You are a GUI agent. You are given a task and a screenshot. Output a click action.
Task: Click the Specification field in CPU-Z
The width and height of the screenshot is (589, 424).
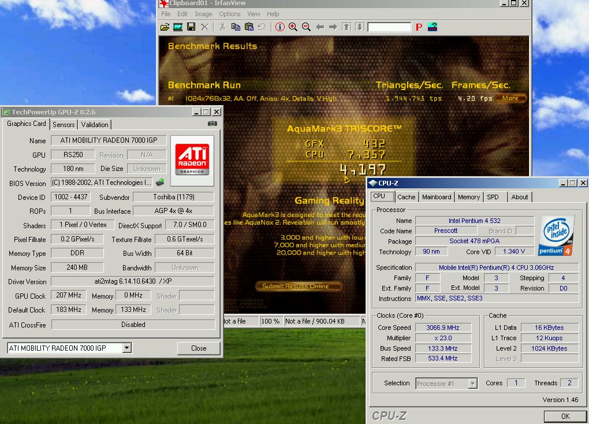(x=497, y=267)
